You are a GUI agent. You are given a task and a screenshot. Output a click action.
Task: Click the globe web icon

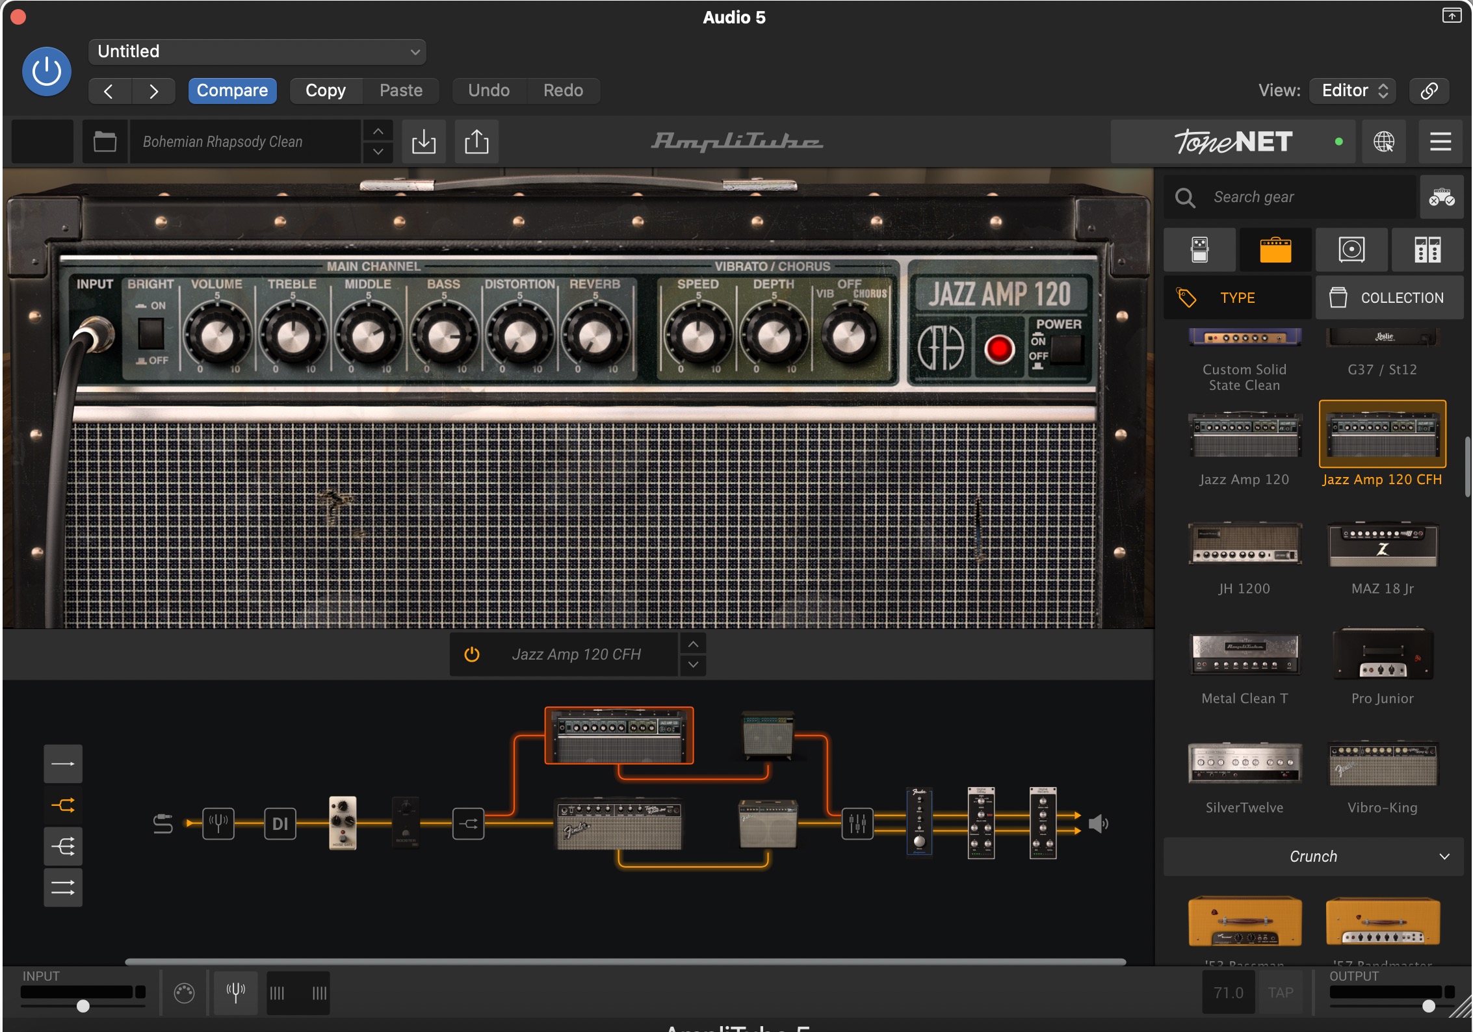coord(1383,141)
